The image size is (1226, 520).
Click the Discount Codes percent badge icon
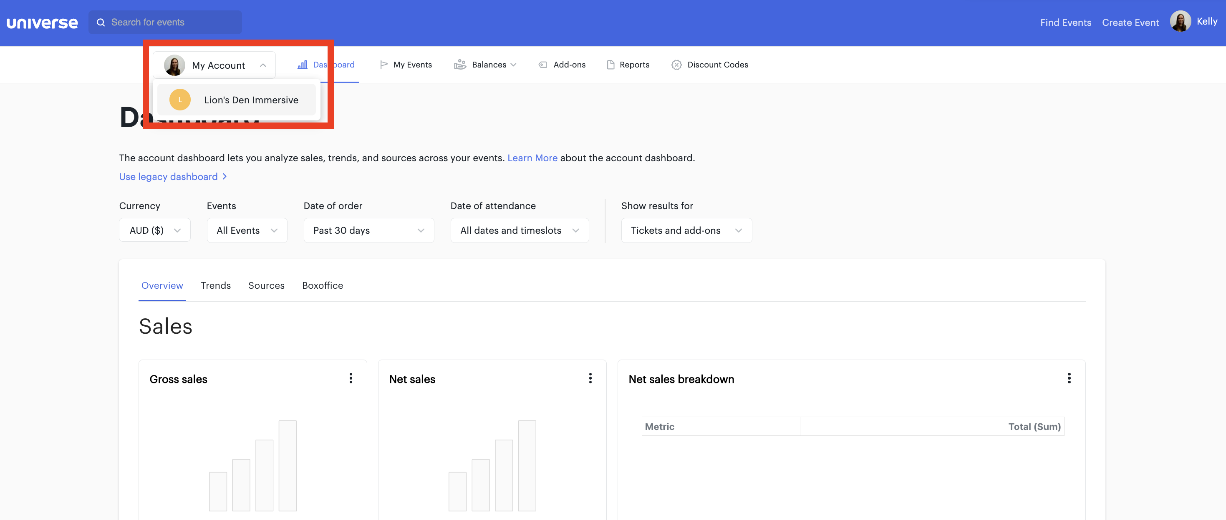pos(676,65)
